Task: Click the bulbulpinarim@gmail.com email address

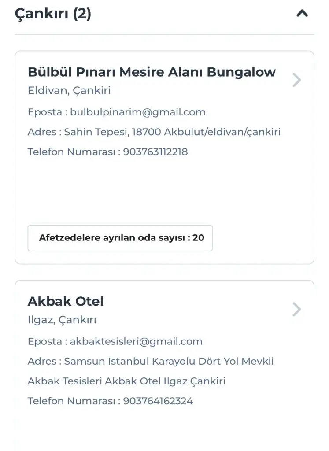Action: coord(138,112)
